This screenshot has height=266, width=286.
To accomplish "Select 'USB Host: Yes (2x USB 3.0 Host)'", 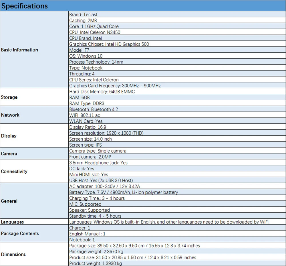I will click(177, 180).
